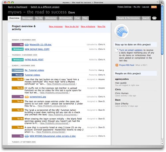Click Switch to a different project
The height and width of the screenshot is (152, 166).
click(x=45, y=7)
